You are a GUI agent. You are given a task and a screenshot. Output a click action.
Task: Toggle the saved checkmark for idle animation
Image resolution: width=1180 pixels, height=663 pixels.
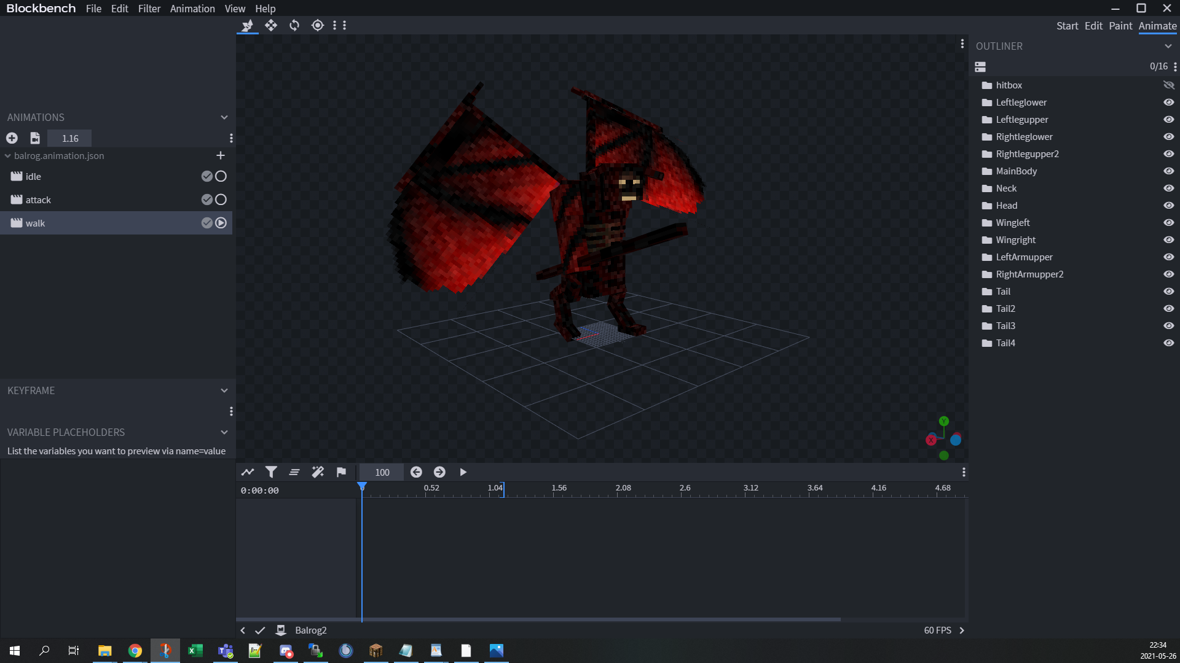[207, 176]
